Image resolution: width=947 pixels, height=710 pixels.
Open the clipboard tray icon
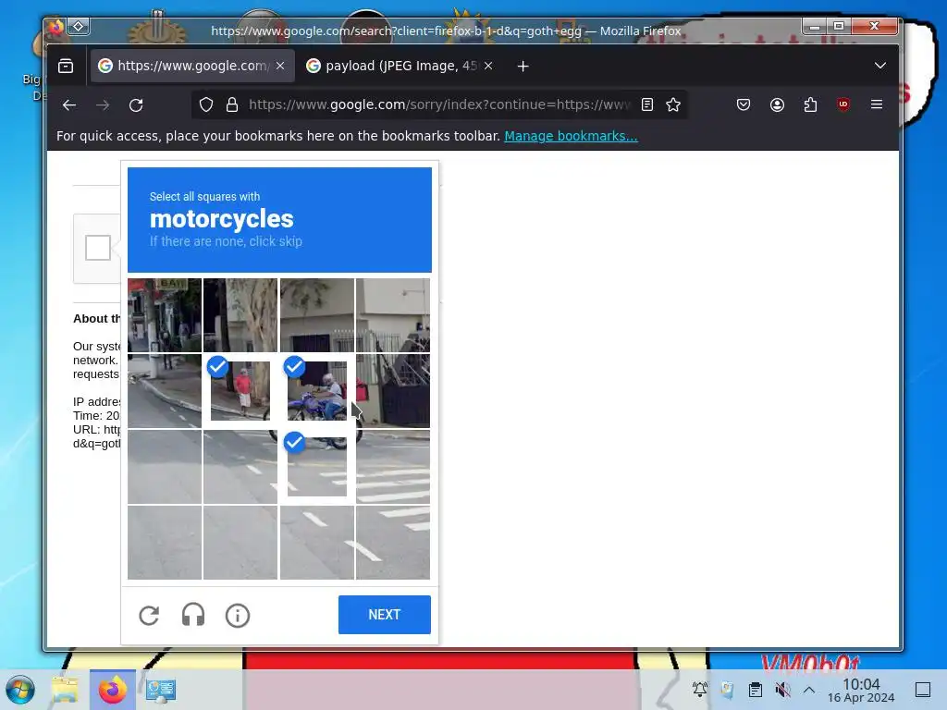pyautogui.click(x=755, y=690)
